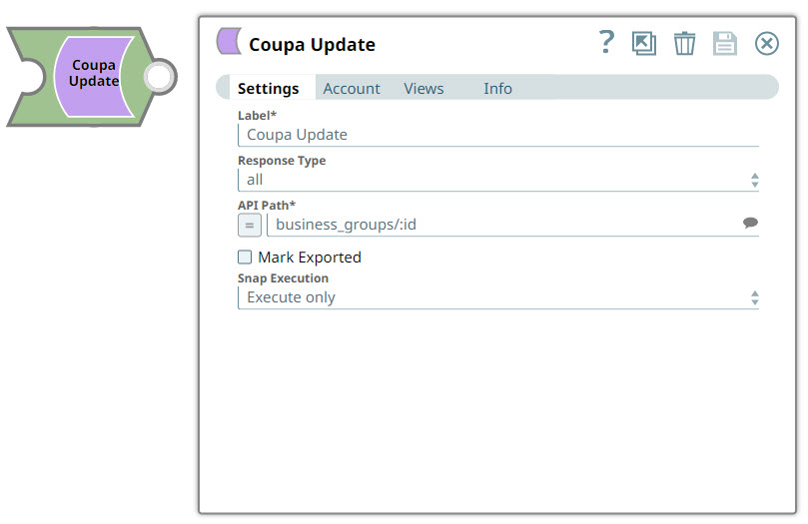Click into the Label text field
This screenshot has width=808, height=524.
point(497,135)
